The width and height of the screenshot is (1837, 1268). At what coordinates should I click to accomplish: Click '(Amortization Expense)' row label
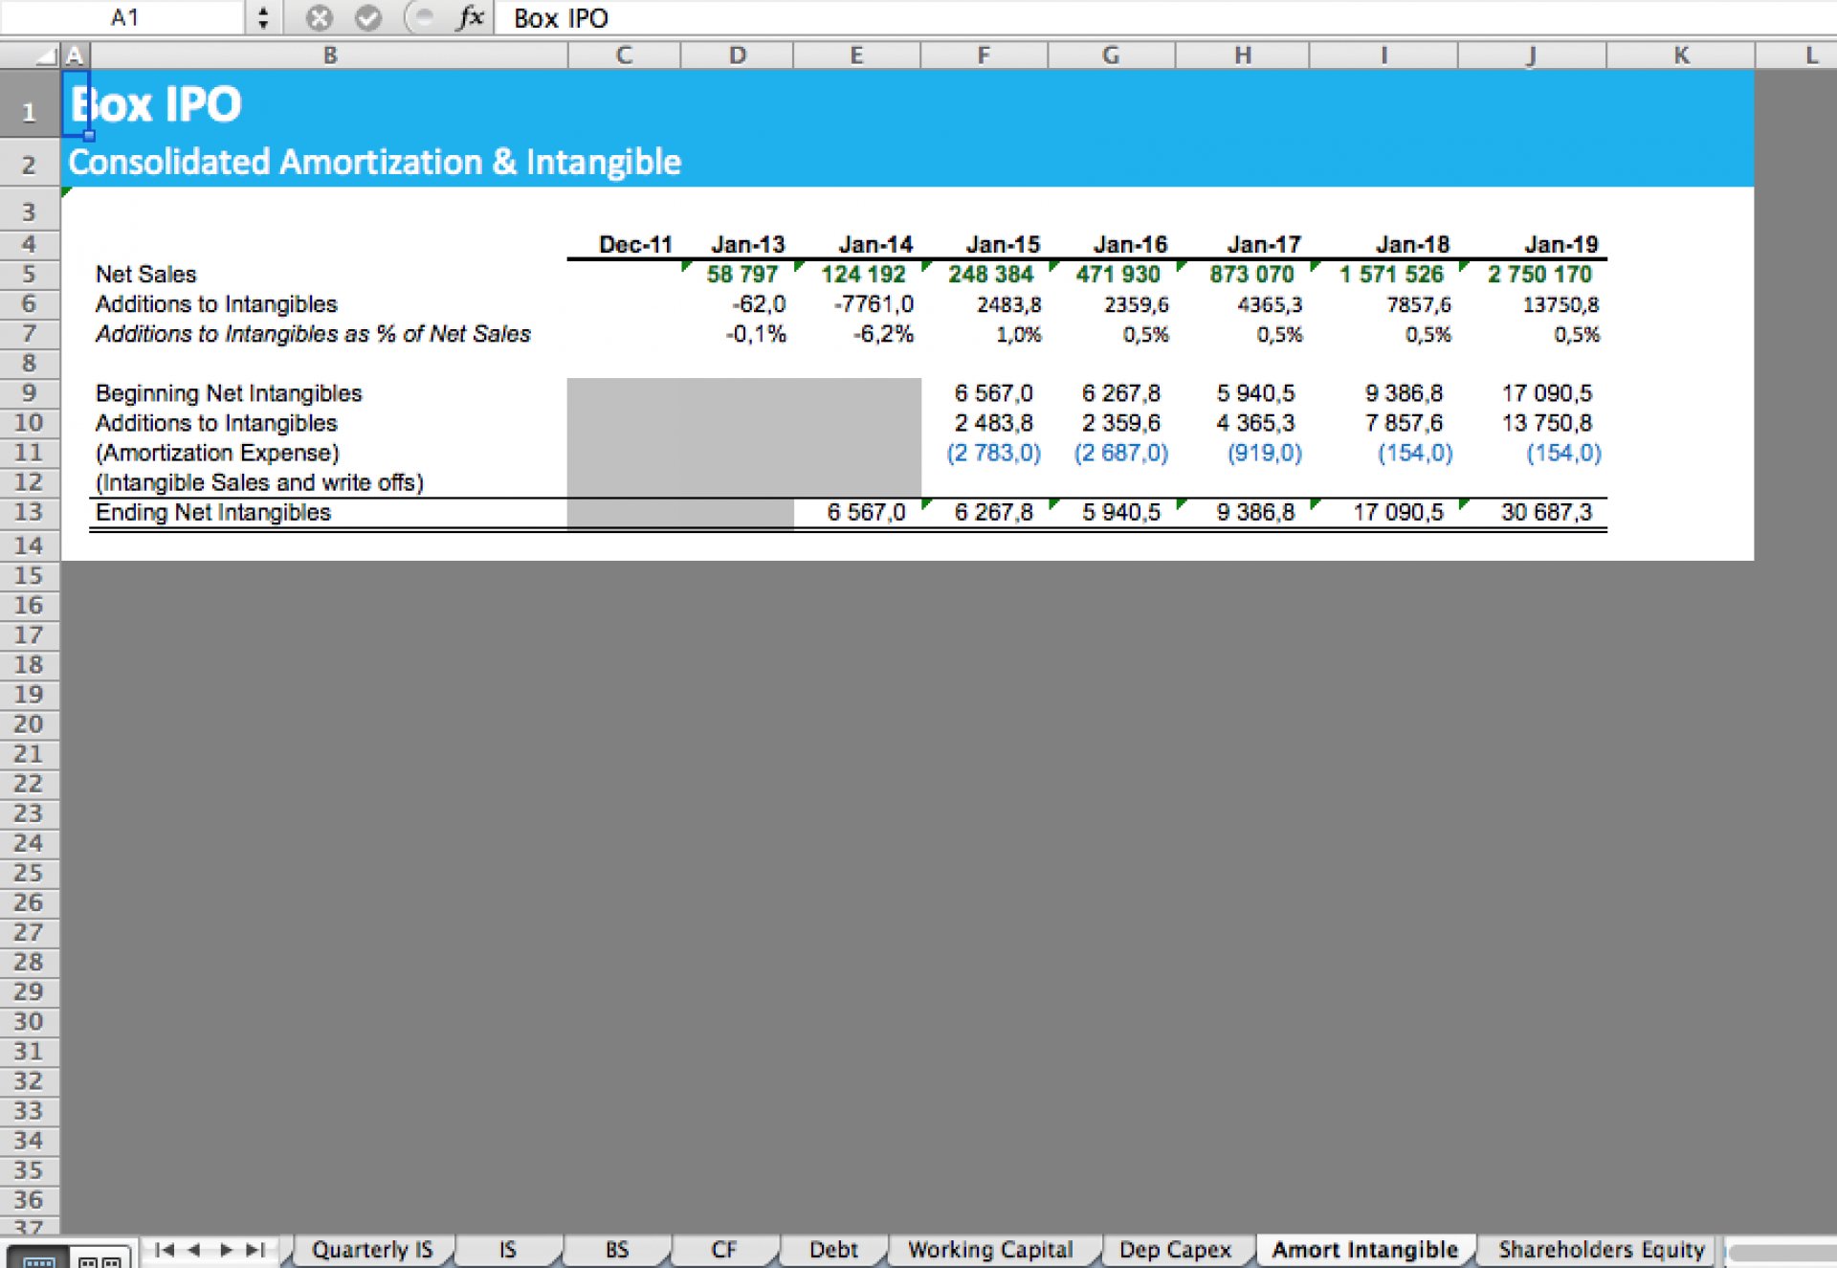[x=217, y=453]
